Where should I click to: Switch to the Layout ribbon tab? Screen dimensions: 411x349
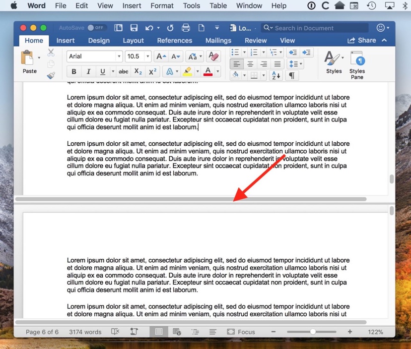coord(133,41)
